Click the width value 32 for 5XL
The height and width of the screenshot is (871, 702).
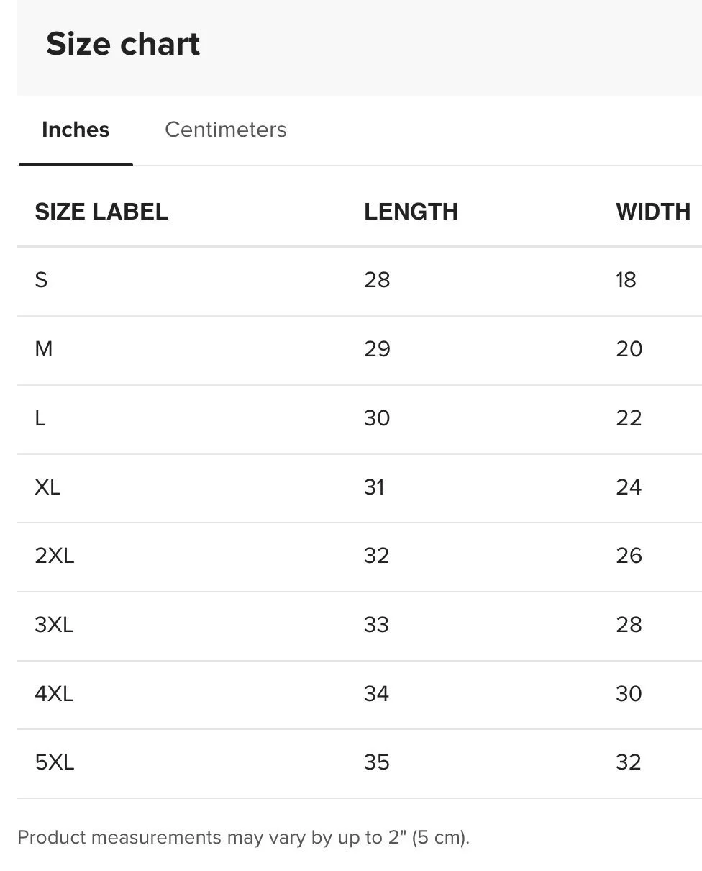629,762
